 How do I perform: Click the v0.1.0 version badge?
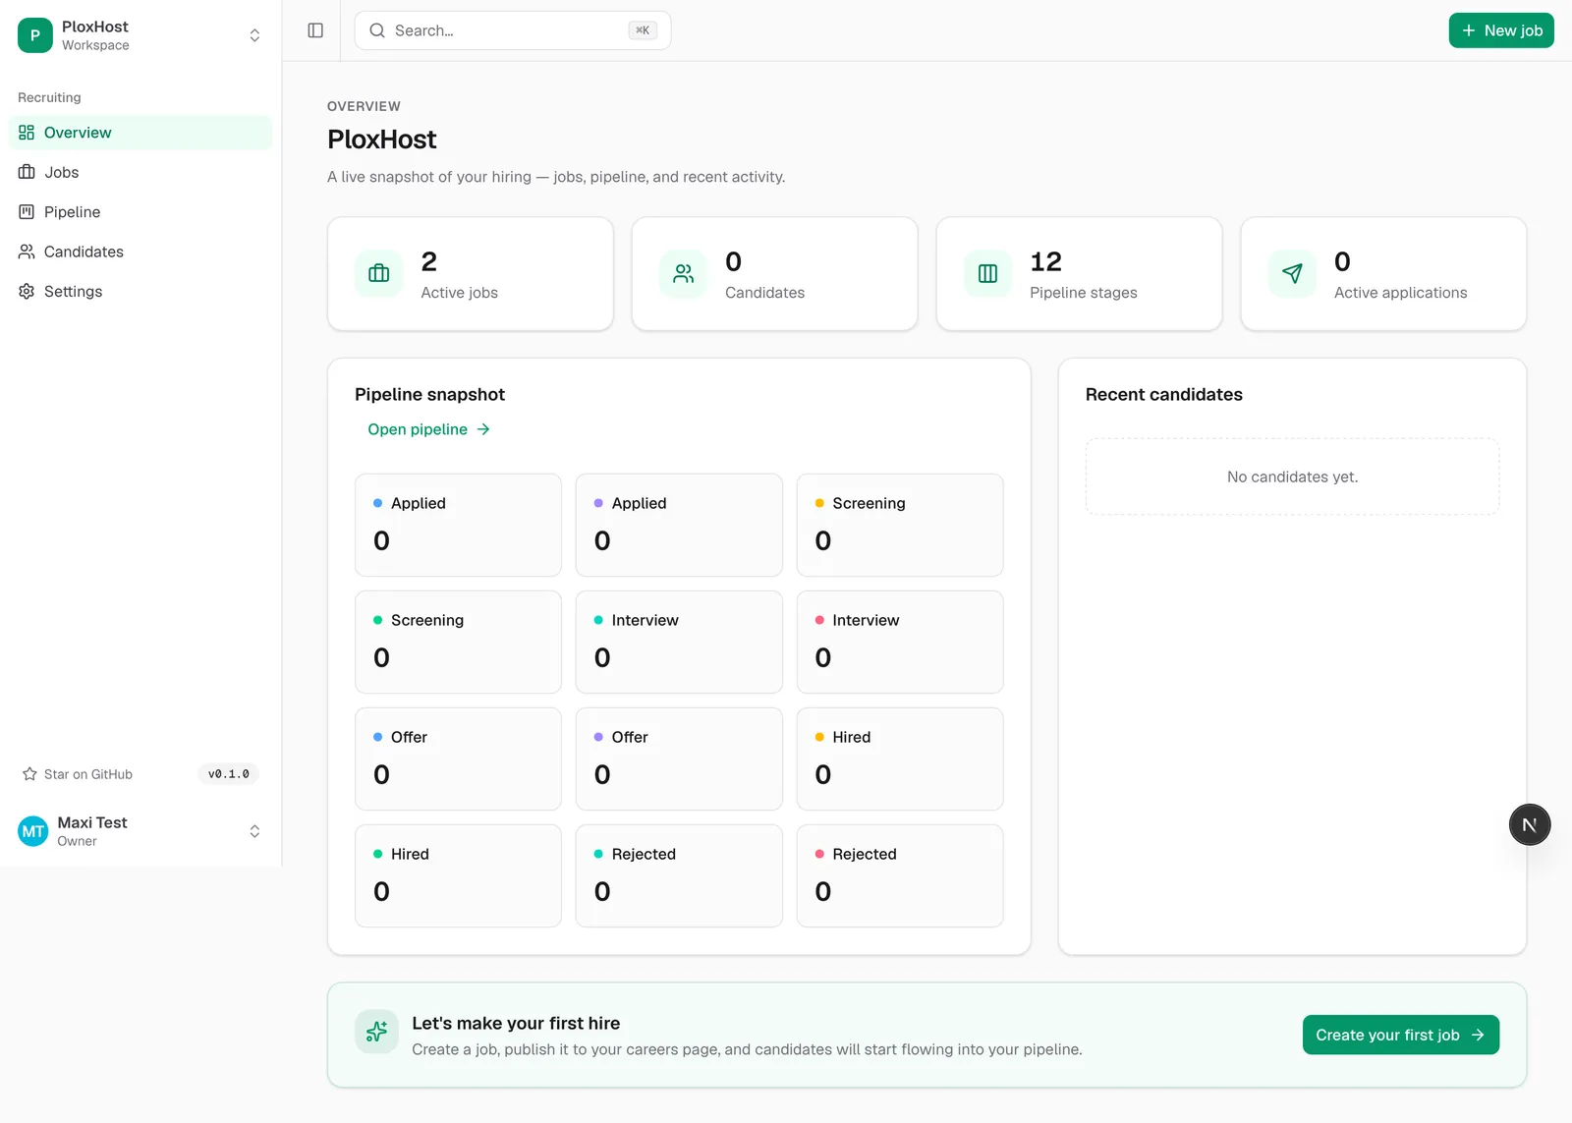(x=228, y=774)
